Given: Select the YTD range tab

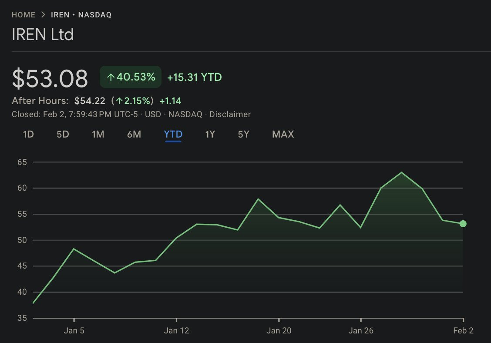Looking at the screenshot, I should (x=173, y=135).
